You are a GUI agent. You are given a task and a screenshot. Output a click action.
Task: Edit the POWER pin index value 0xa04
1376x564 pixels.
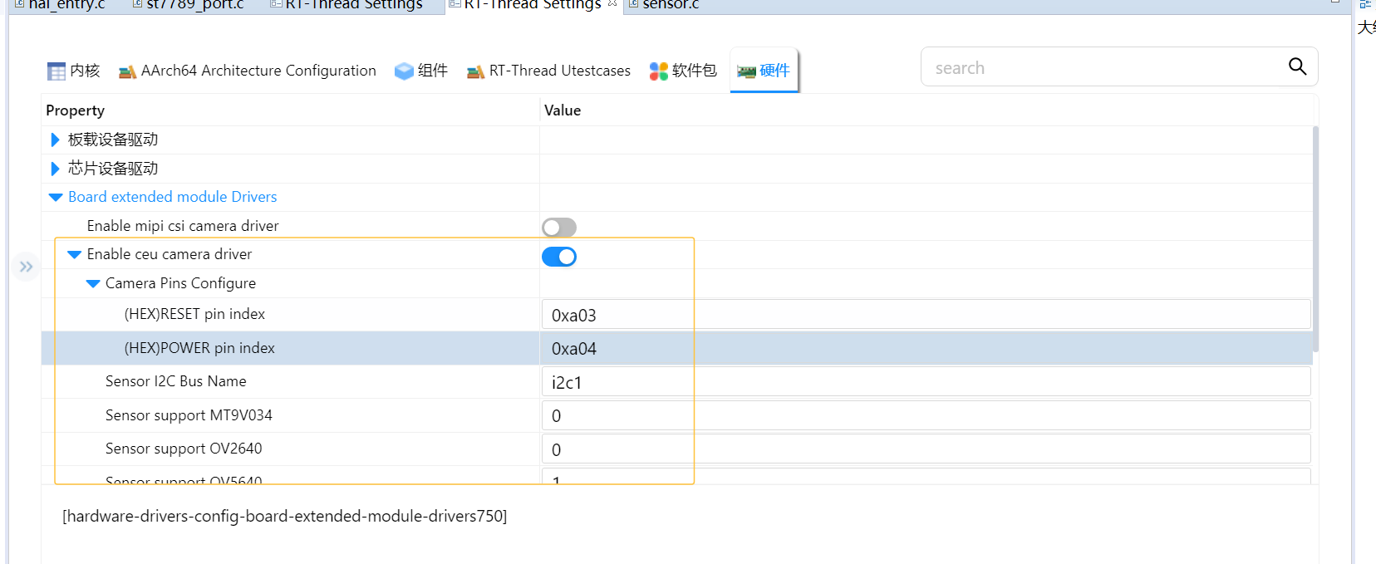point(926,349)
